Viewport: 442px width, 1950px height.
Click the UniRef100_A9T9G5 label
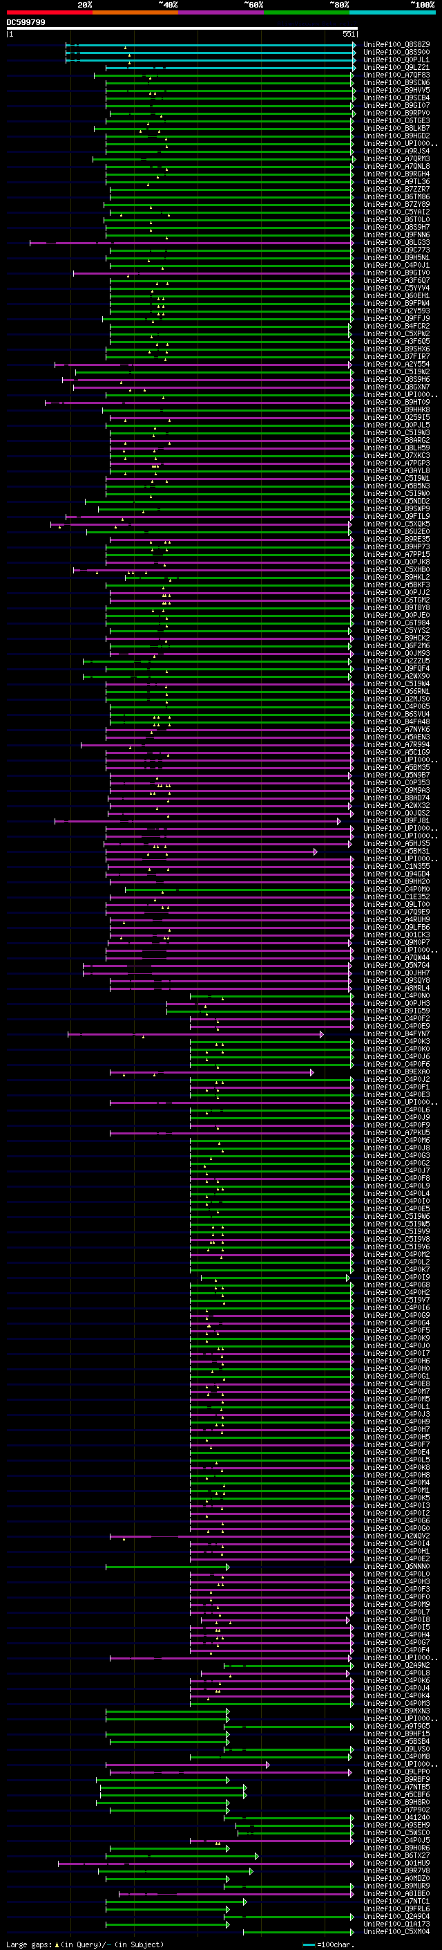point(396,1727)
